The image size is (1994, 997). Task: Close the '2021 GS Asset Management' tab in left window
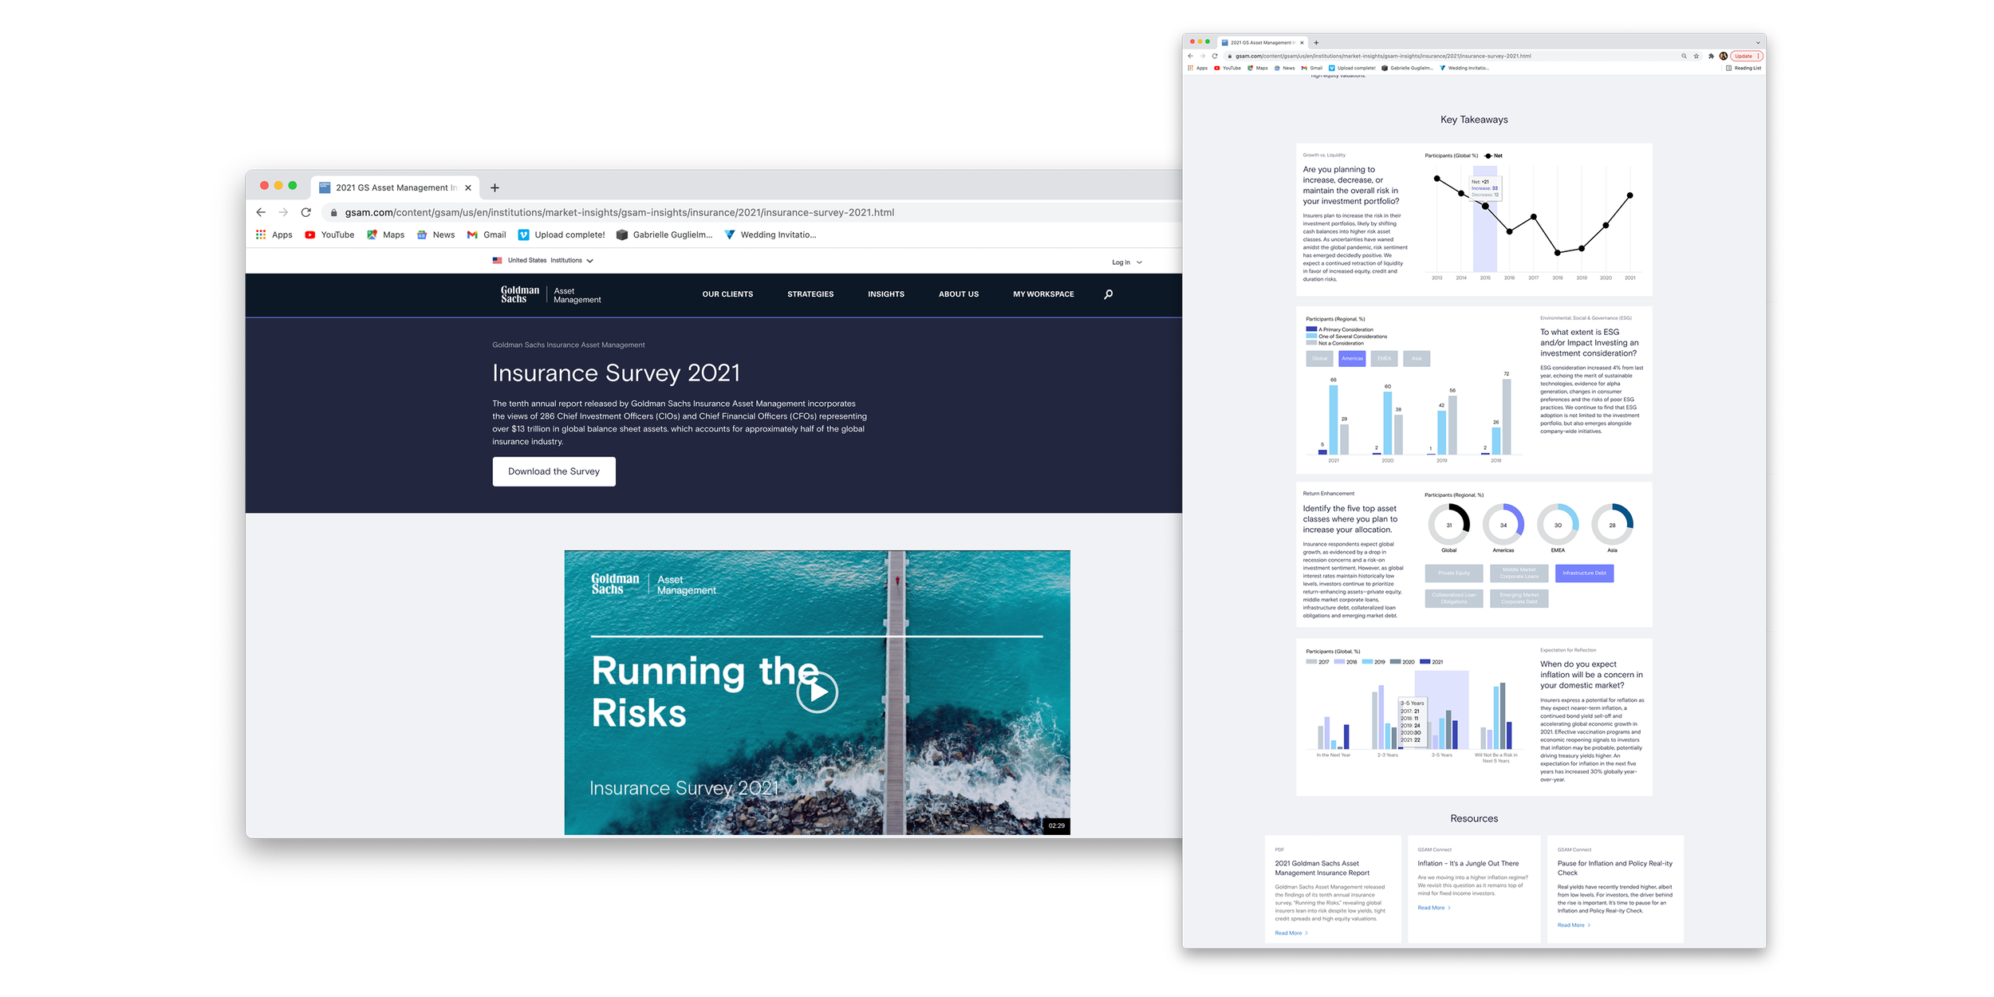(468, 187)
